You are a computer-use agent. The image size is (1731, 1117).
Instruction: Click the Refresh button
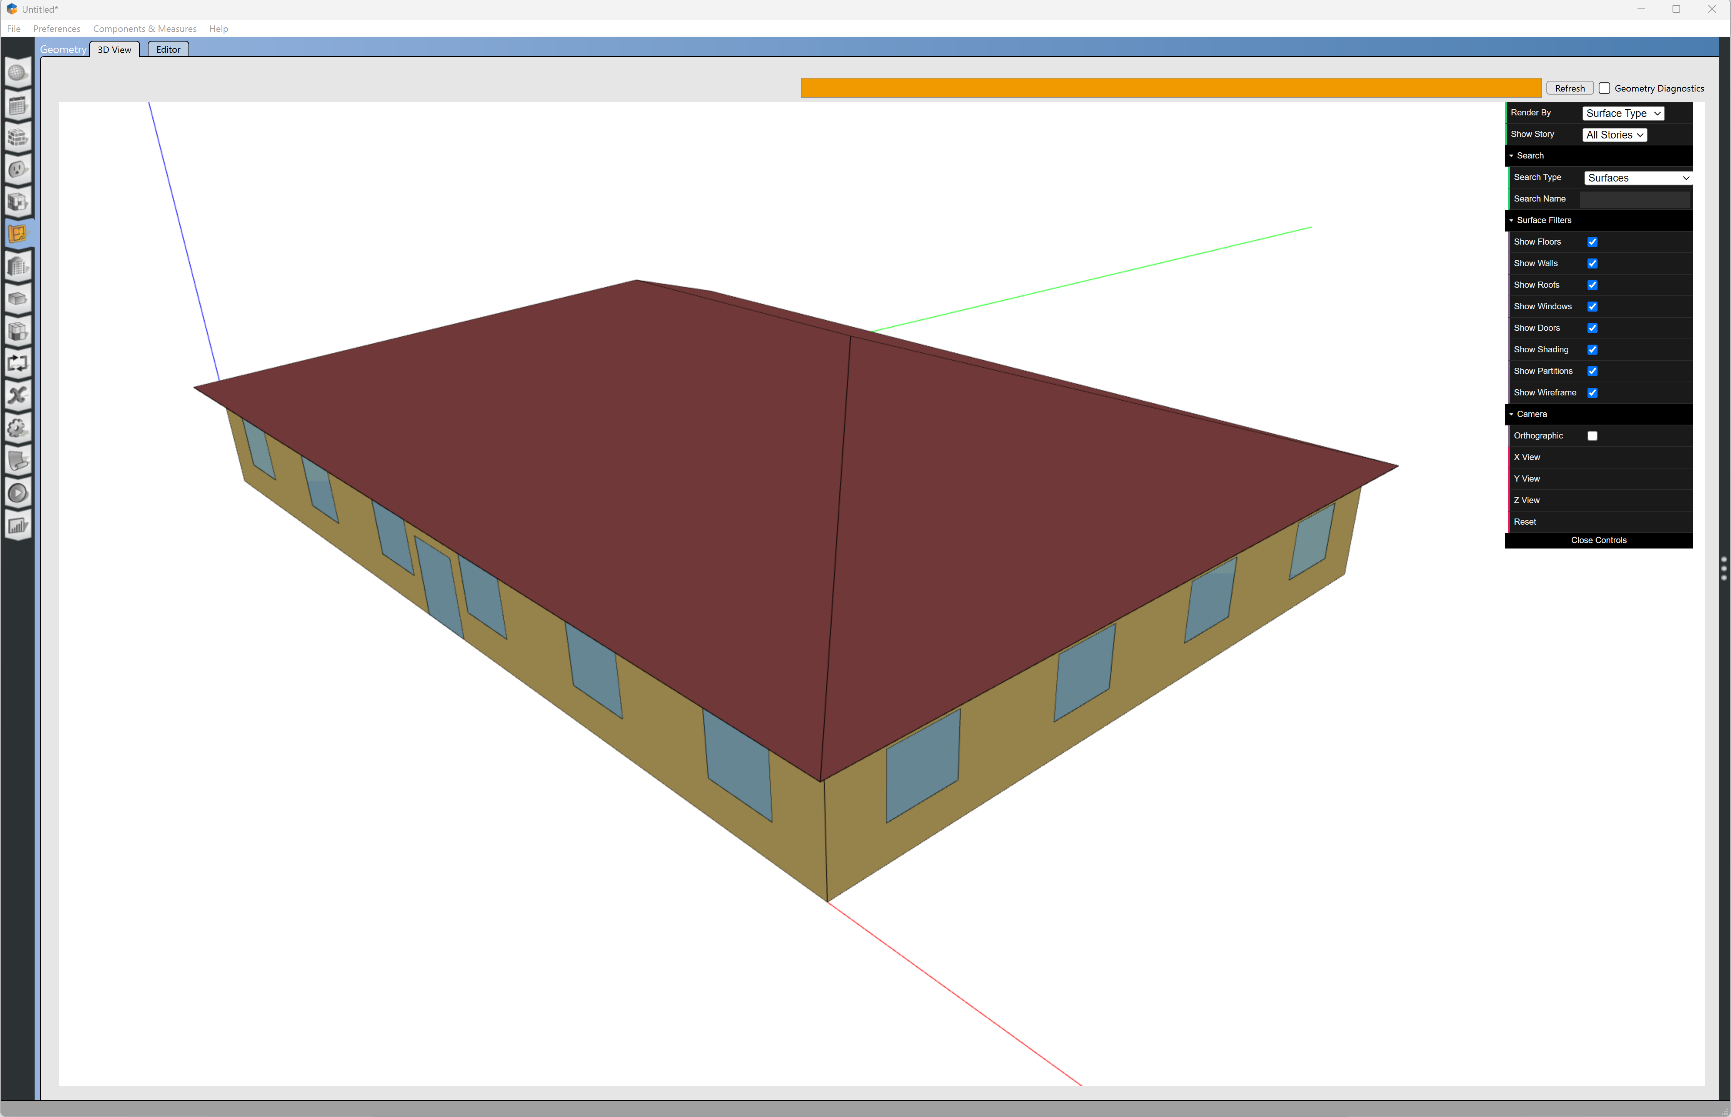point(1569,88)
